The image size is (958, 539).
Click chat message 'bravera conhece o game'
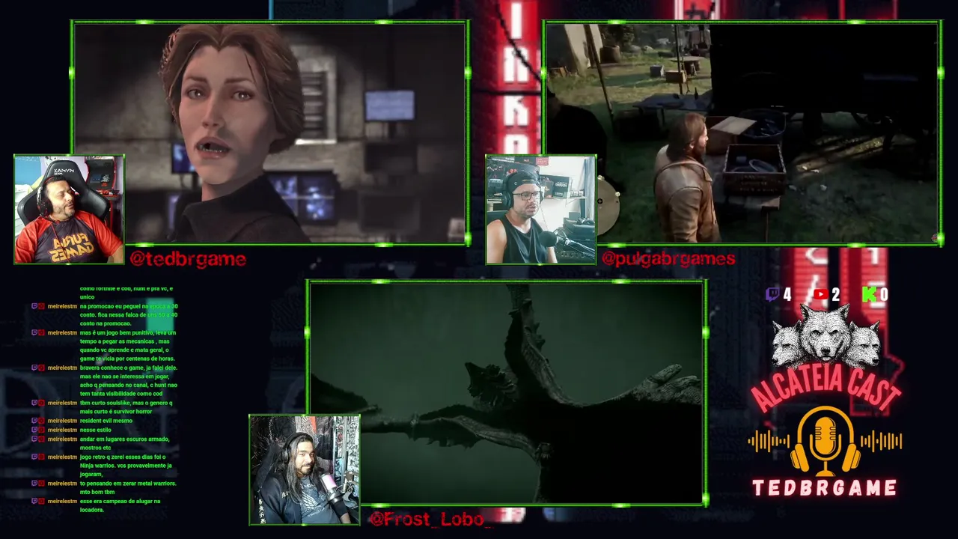(x=129, y=380)
